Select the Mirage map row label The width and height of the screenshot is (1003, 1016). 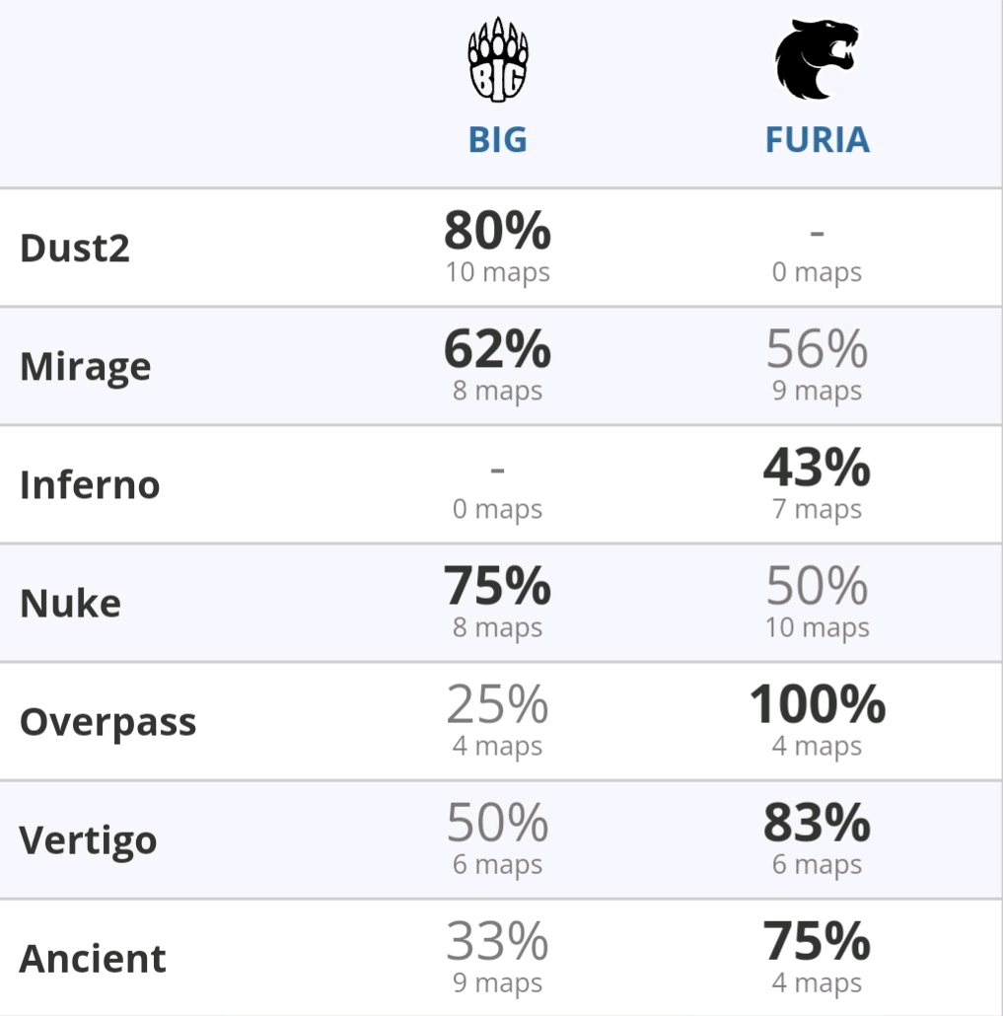point(86,367)
